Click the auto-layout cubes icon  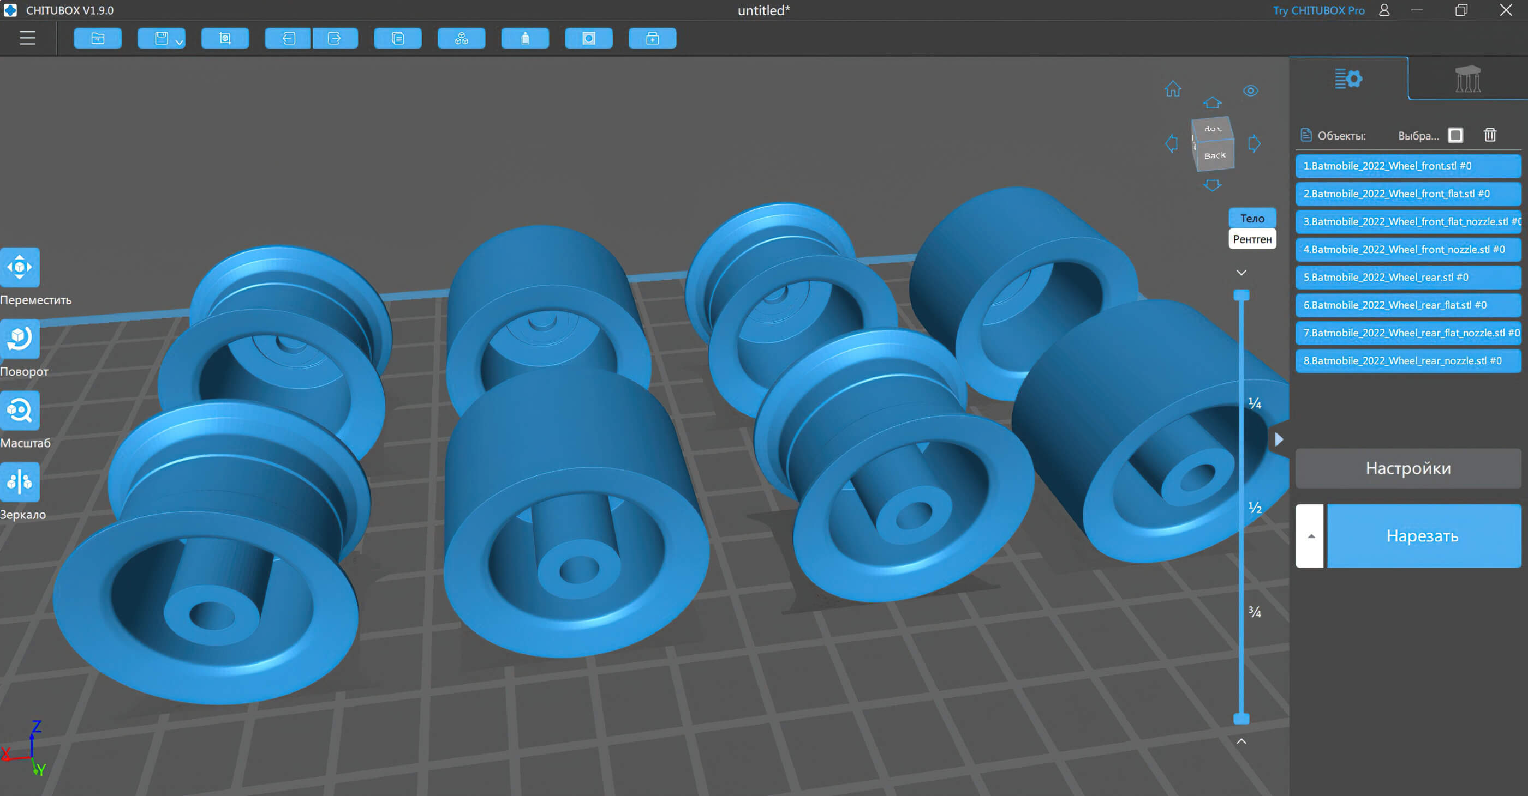pos(462,39)
